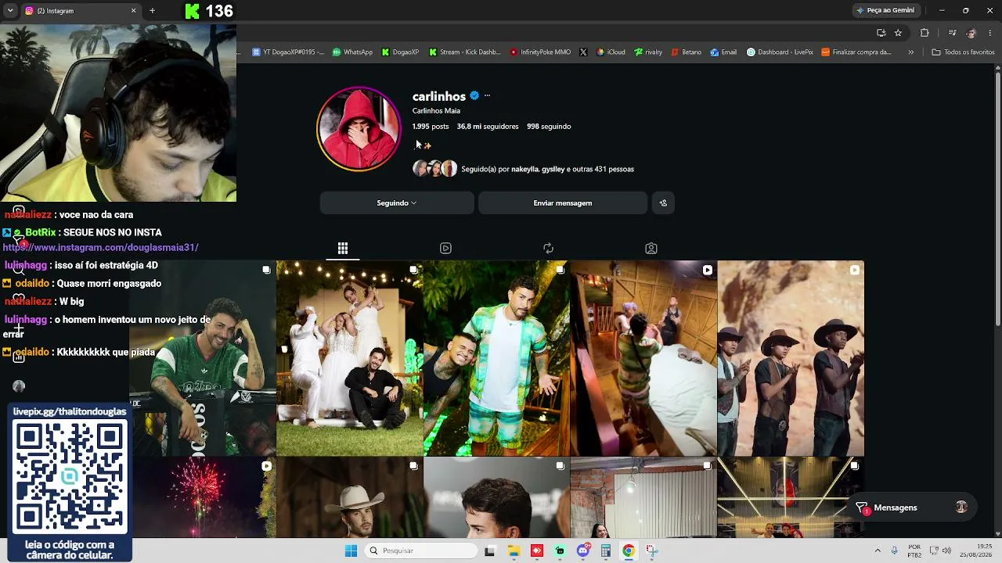Open the Chrome three-dot menu

(990, 33)
